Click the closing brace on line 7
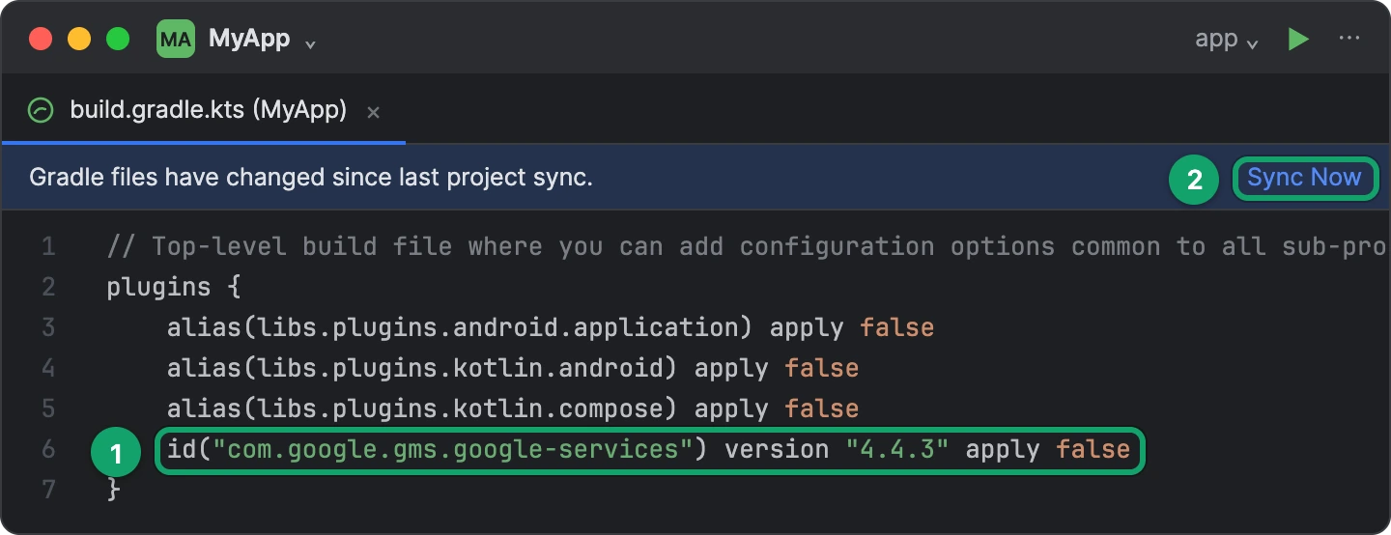1391x535 pixels. pos(113,491)
